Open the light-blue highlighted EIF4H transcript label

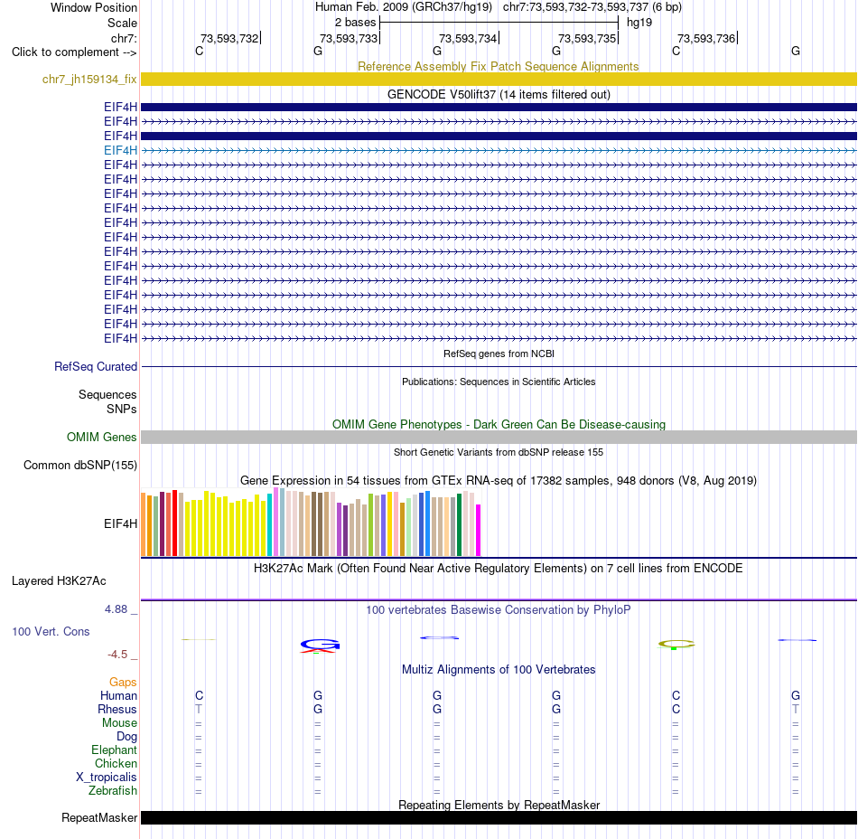click(x=120, y=150)
